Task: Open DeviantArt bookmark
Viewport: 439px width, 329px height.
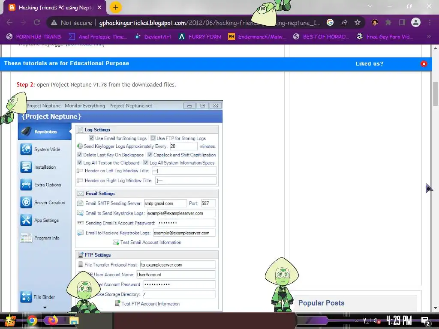Action: (153, 37)
